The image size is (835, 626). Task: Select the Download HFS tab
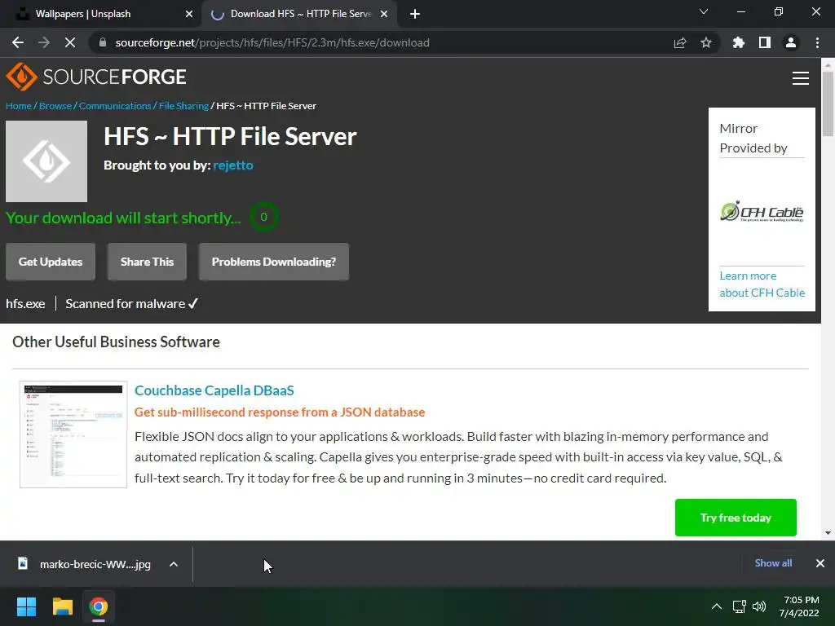pos(298,14)
